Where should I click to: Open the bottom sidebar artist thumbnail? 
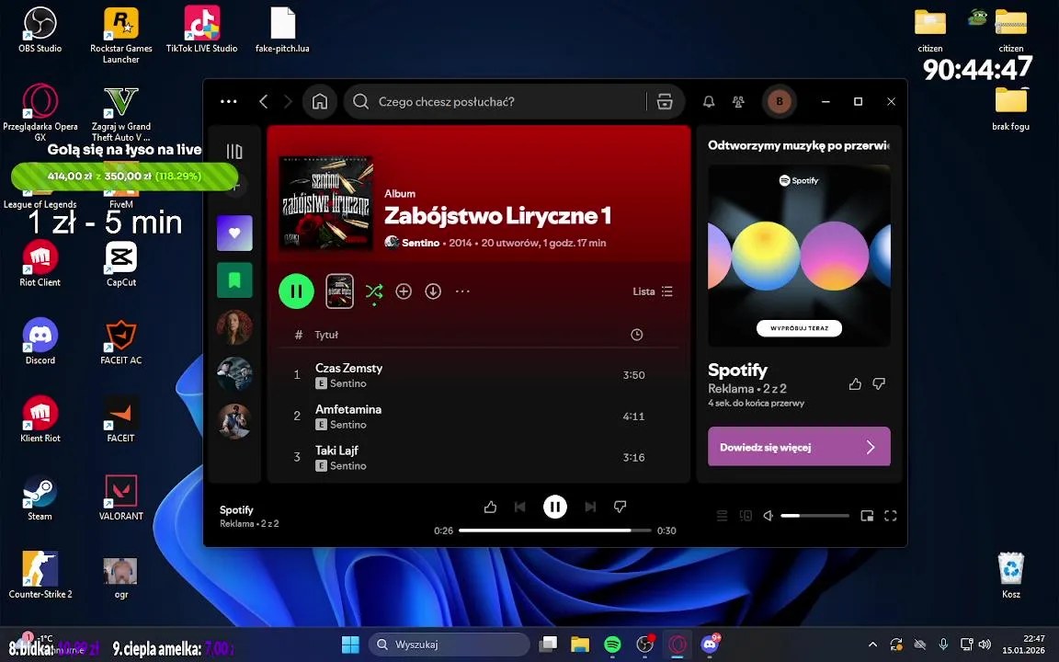pos(234,421)
